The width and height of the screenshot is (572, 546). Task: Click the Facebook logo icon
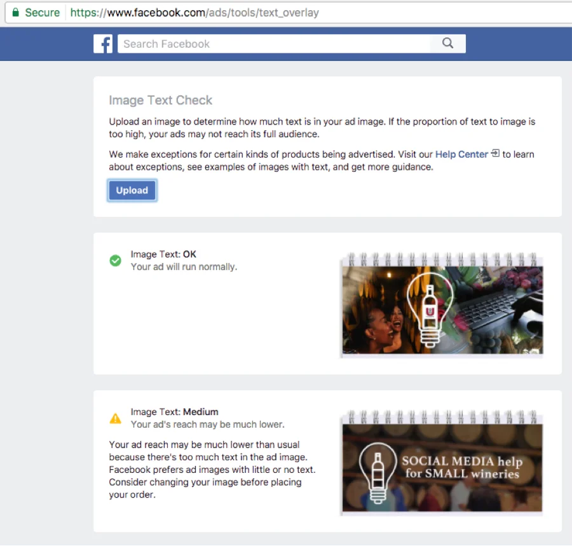pyautogui.click(x=103, y=44)
